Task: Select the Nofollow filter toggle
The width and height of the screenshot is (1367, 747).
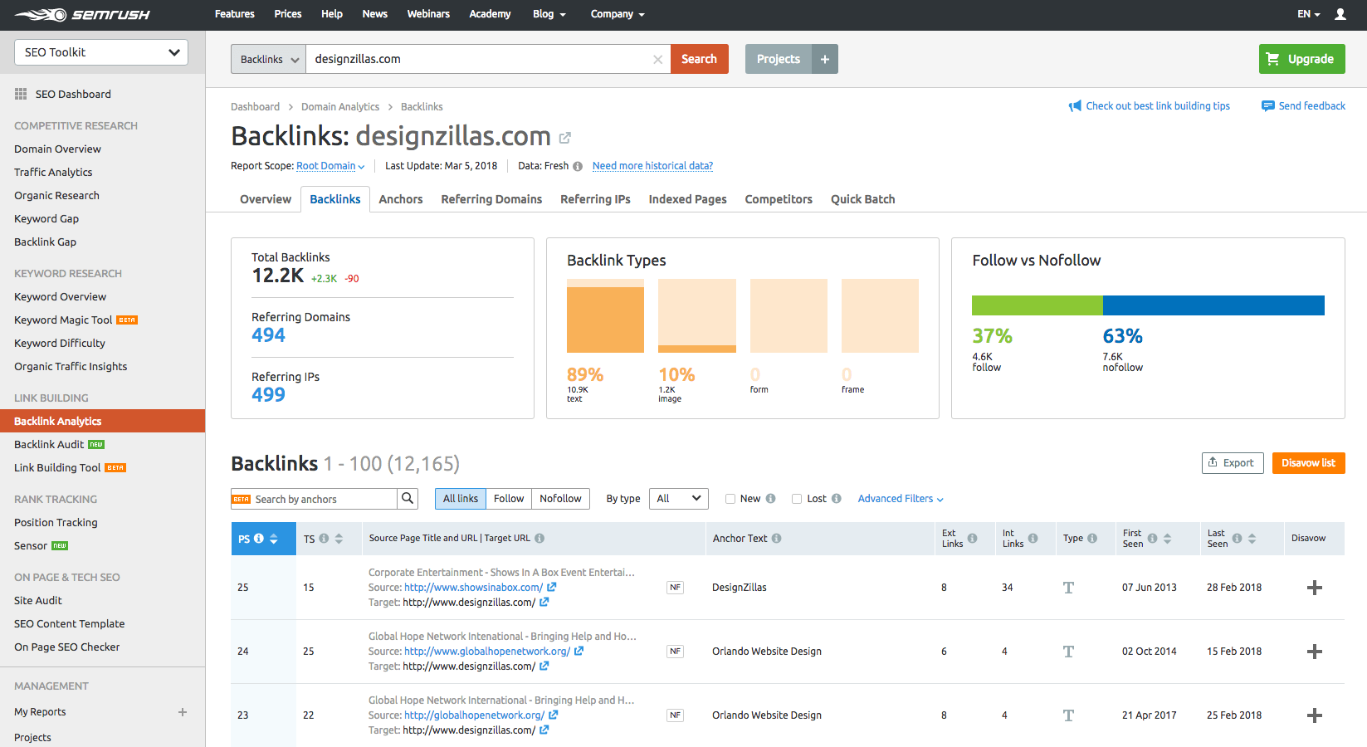Action: (x=560, y=499)
